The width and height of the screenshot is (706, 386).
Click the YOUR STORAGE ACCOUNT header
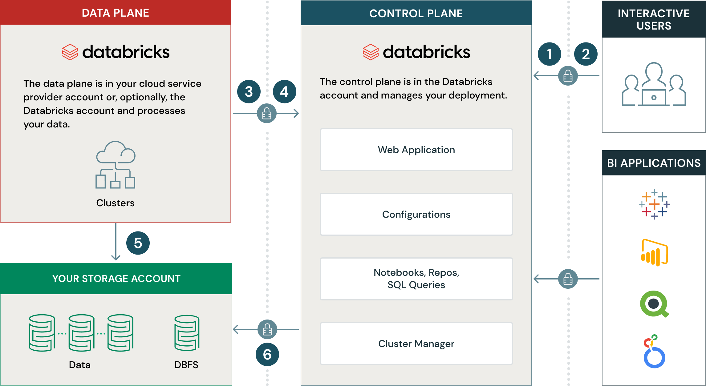(x=116, y=279)
